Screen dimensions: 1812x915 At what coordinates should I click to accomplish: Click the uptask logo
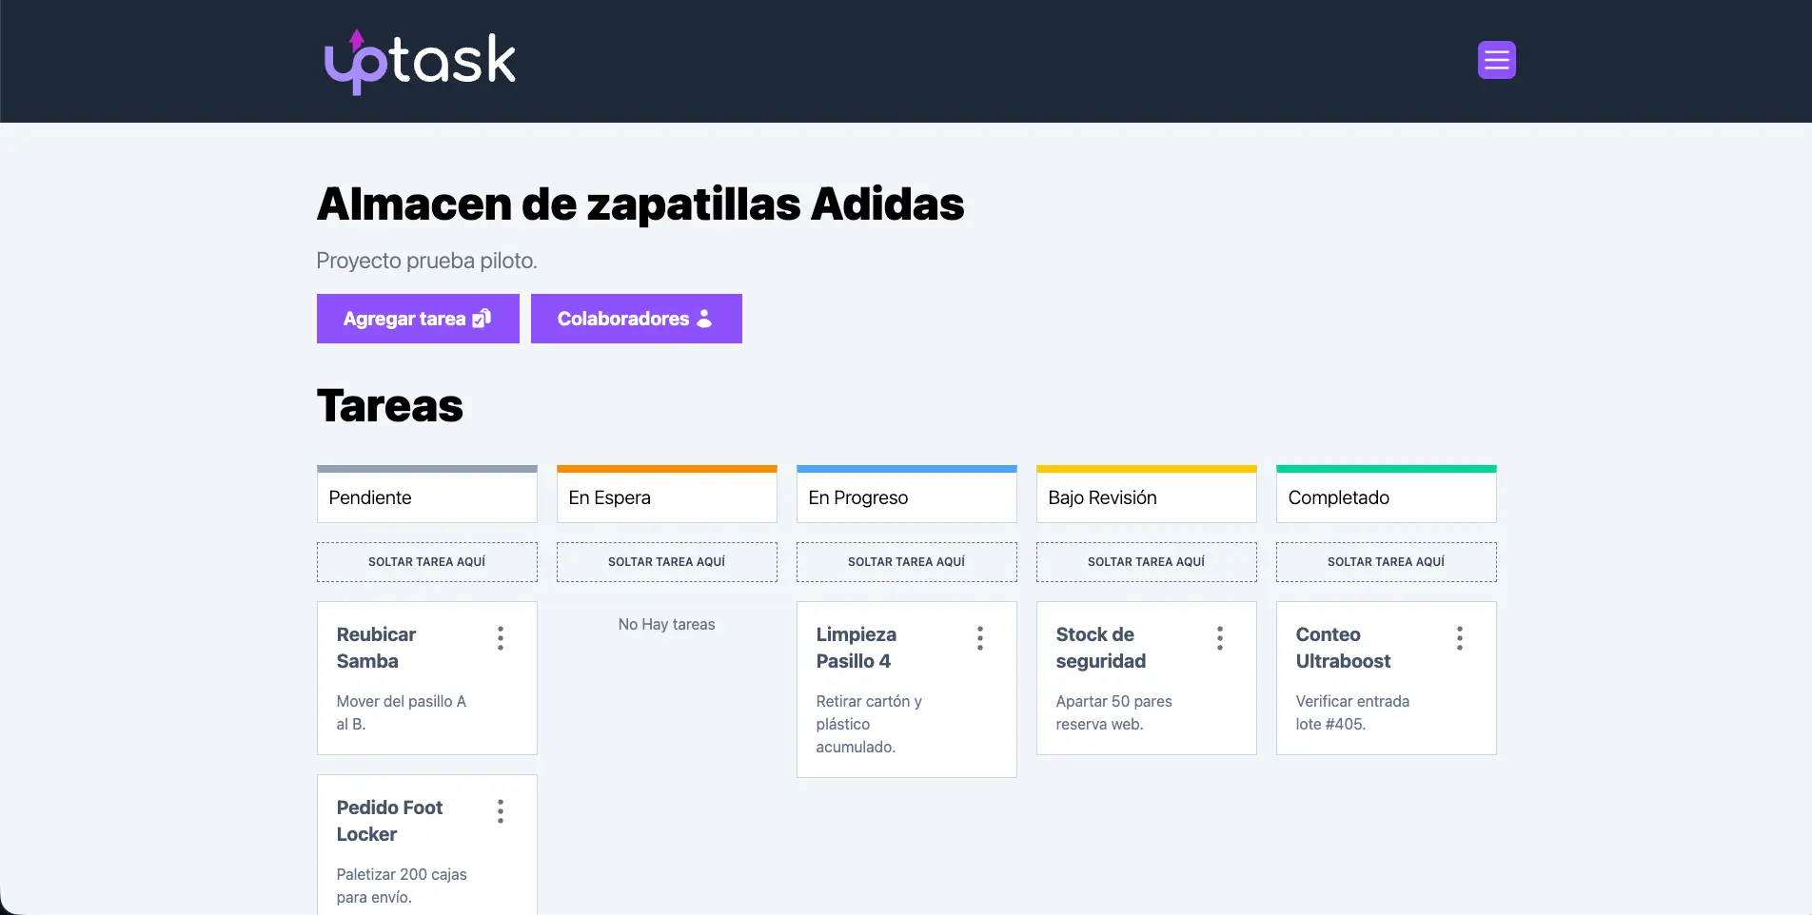tap(420, 61)
